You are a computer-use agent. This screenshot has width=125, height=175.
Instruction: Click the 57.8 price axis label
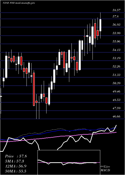point(115,17)
